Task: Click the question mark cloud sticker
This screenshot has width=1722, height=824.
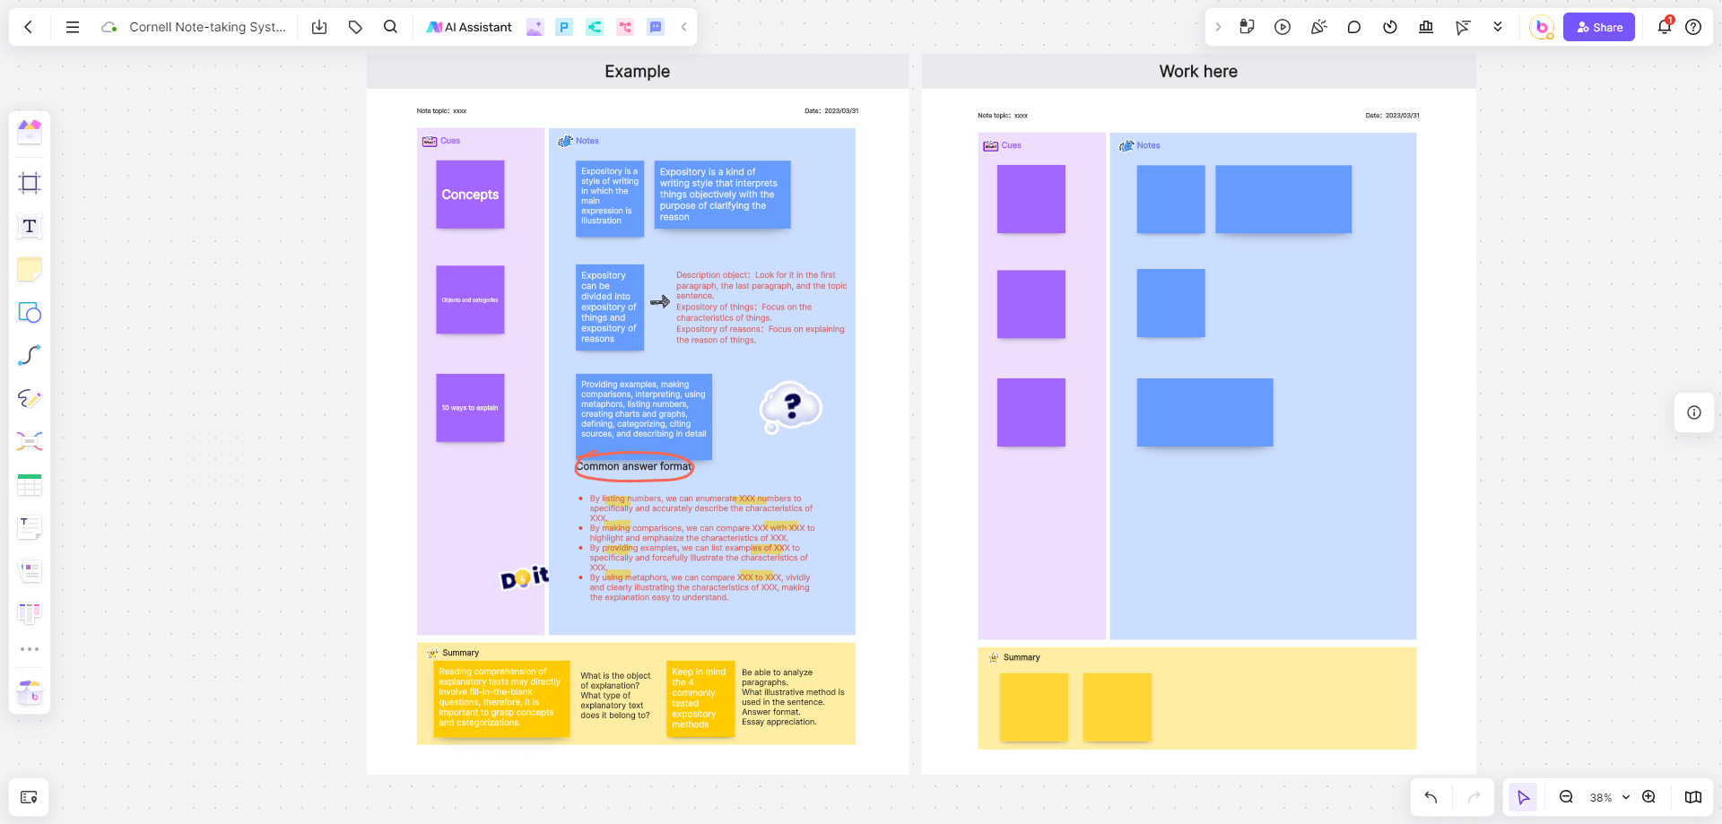Action: click(790, 408)
